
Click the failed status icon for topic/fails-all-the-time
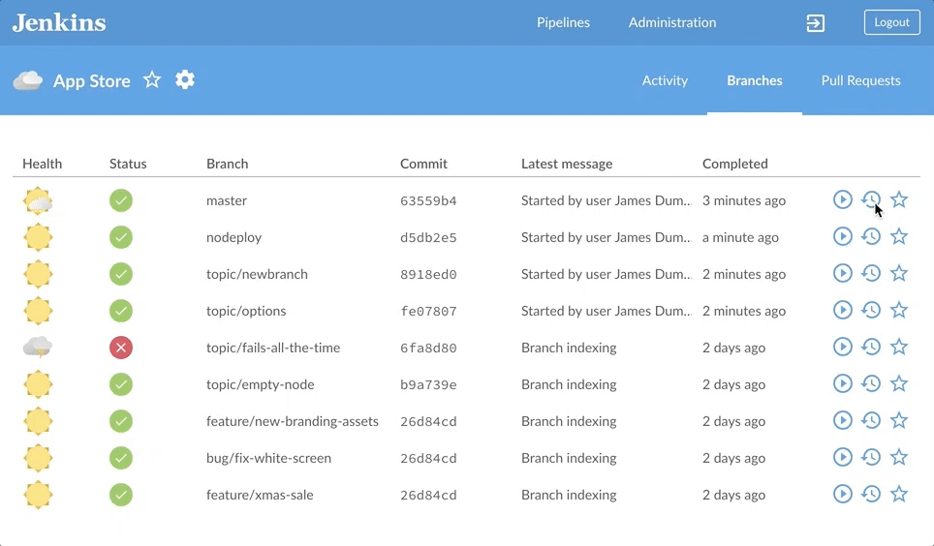121,348
